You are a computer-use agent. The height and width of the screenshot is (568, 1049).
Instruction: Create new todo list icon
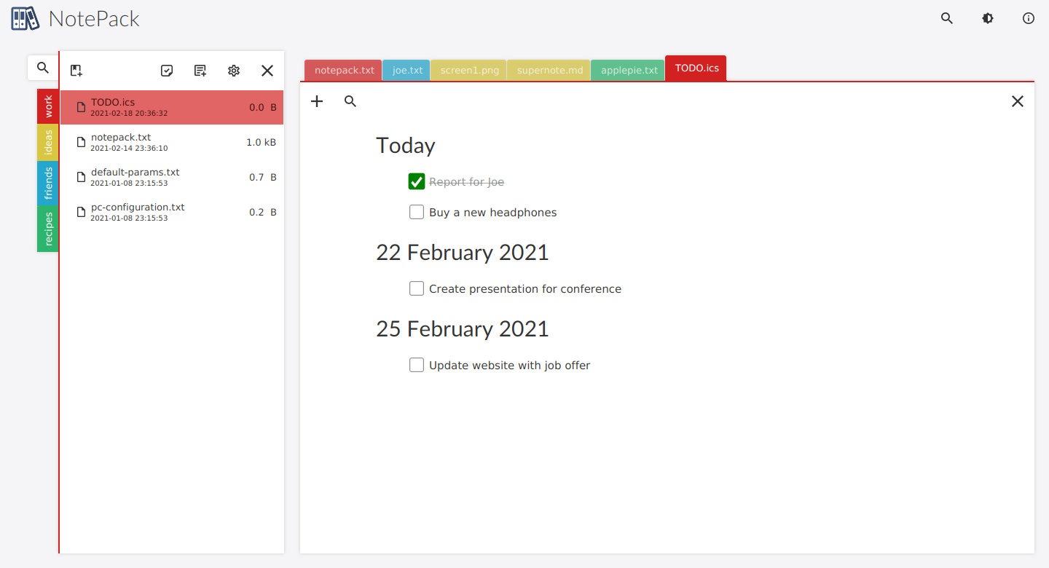[x=167, y=71]
